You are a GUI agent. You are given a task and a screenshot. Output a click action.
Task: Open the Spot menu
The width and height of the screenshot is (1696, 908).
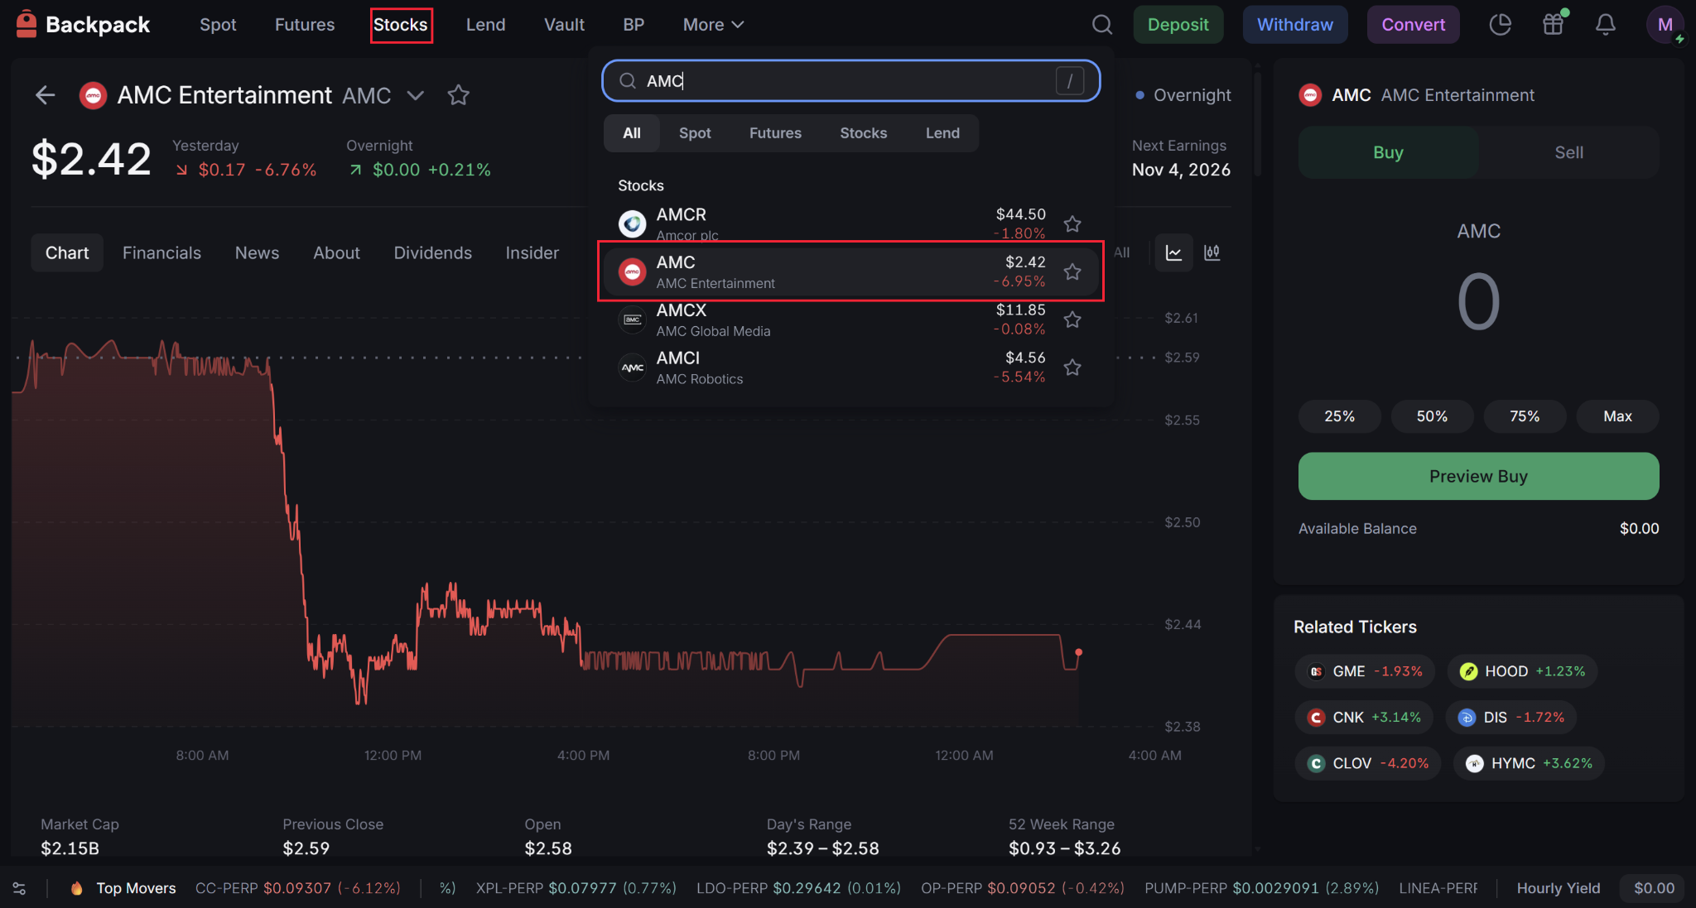218,25
